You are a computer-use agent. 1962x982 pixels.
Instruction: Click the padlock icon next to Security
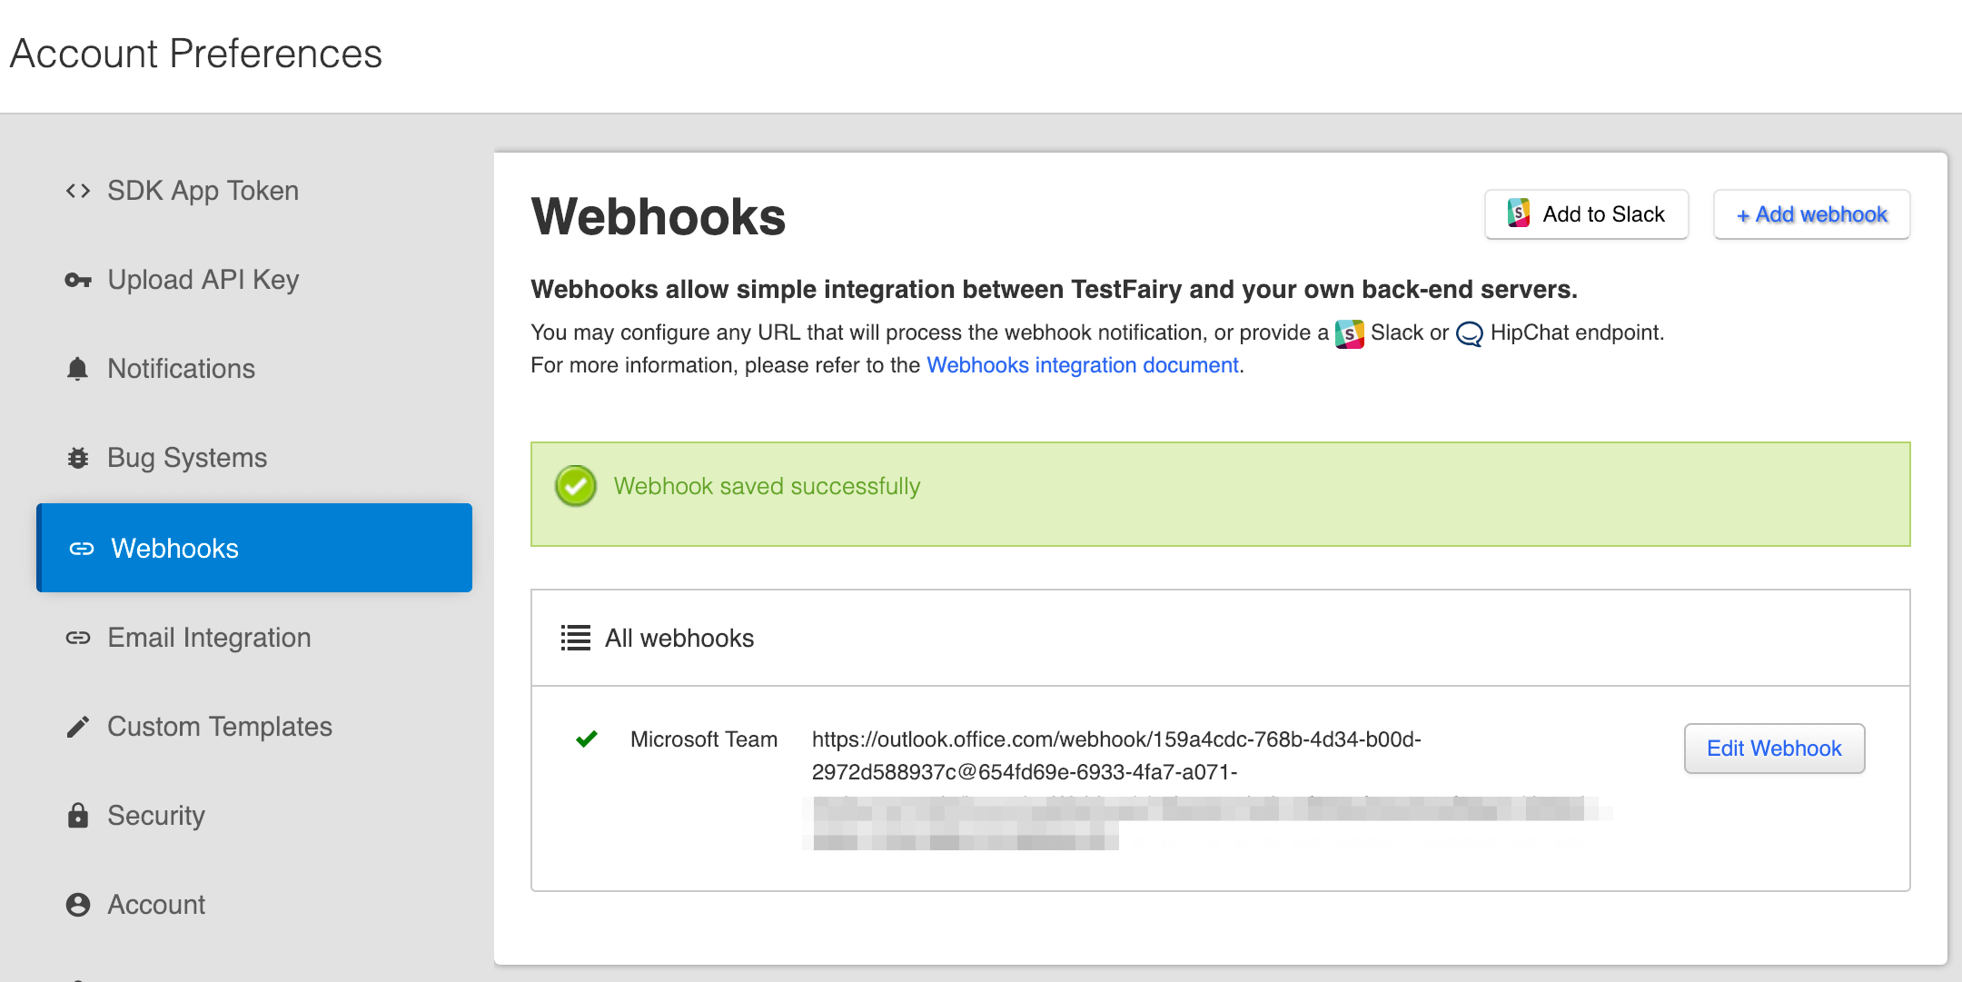click(x=78, y=815)
